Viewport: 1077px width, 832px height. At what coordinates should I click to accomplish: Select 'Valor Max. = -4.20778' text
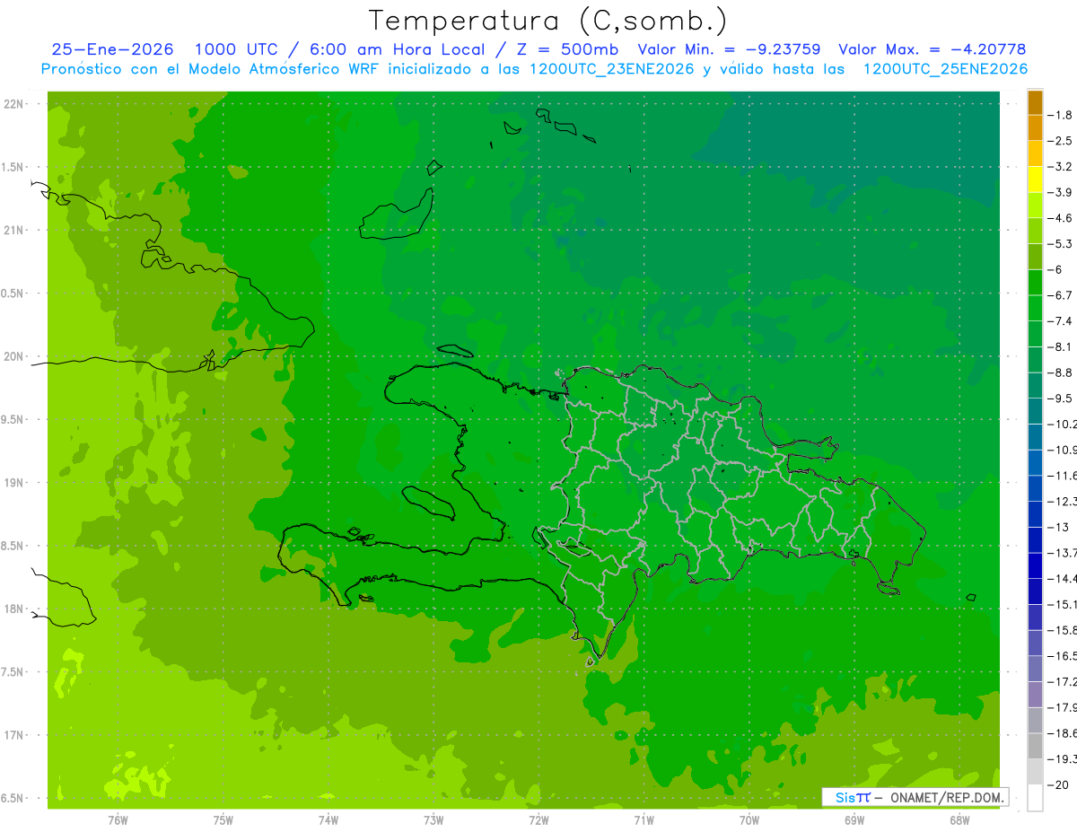point(932,49)
